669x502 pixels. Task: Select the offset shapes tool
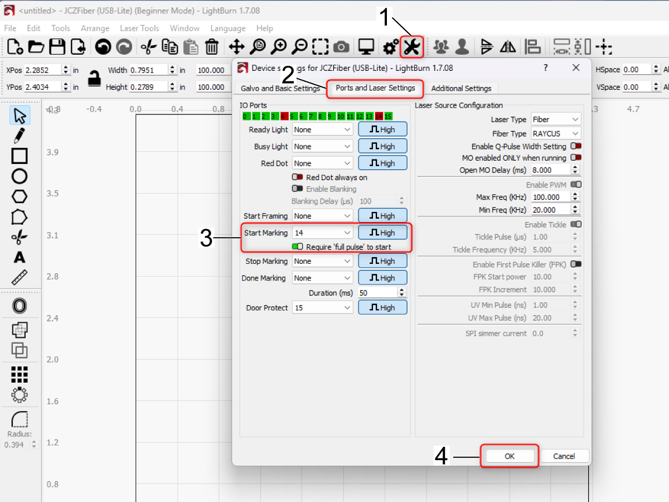tap(20, 306)
